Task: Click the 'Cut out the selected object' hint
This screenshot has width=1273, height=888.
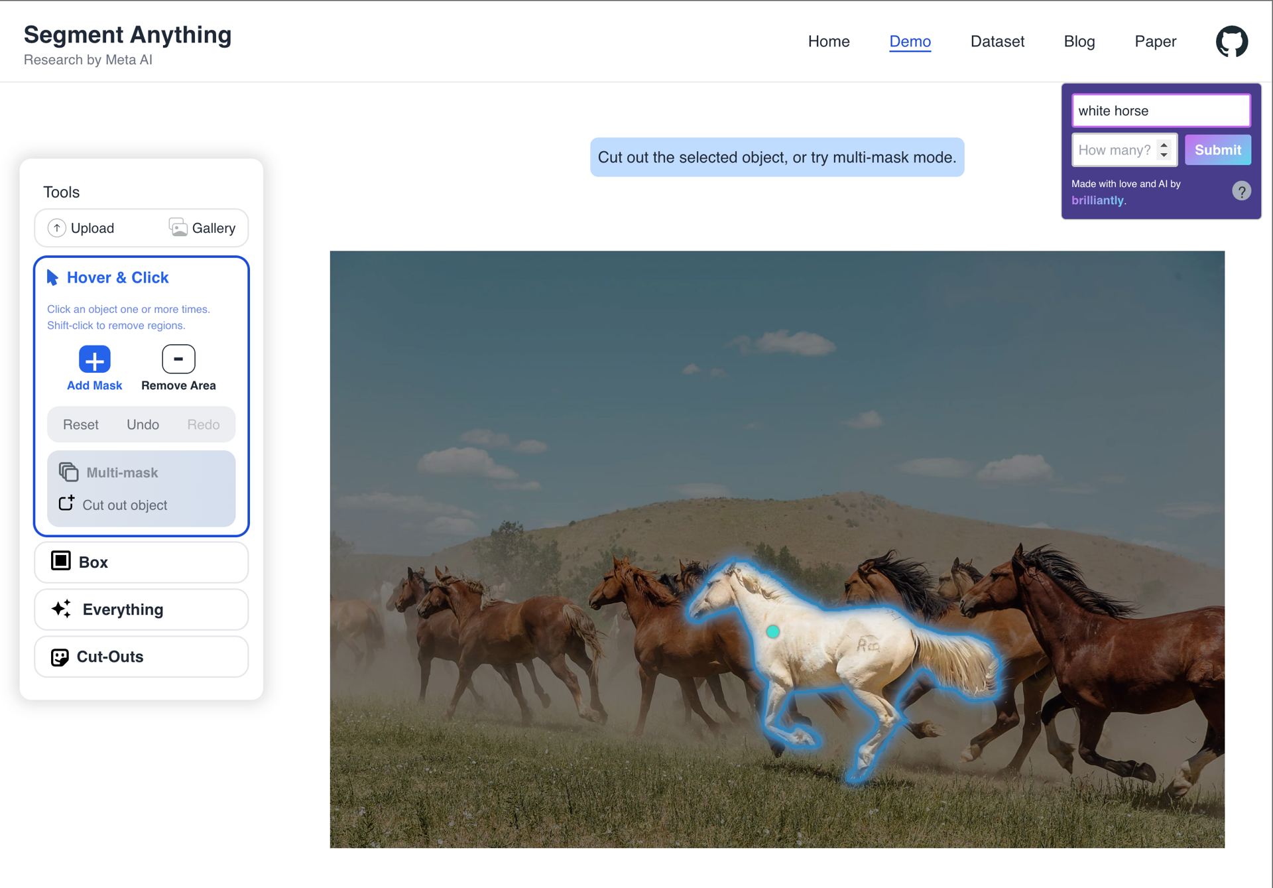Action: point(777,157)
